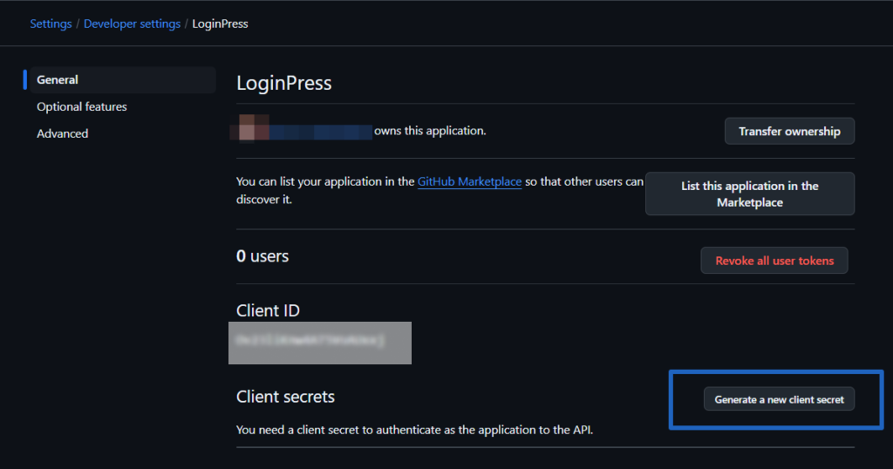
Task: Click Revoke all user tokens
Action: tap(774, 260)
